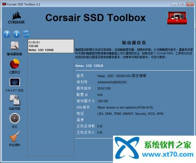
Task: Close the Corsair SSD Toolbox window
Action: (x=190, y=4)
